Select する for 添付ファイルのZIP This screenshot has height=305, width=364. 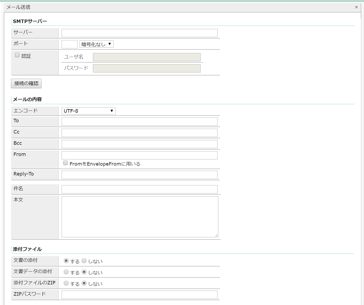[x=66, y=283]
